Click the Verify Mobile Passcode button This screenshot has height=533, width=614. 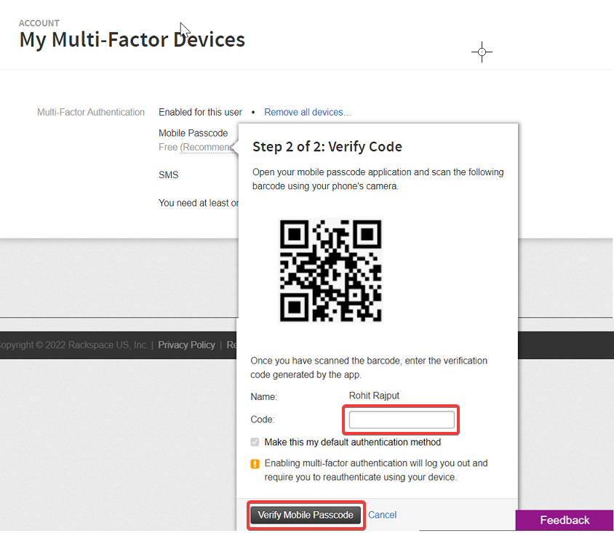306,515
